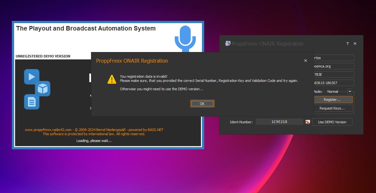Click the yellow warning triangle icon
Screen dimensions: 376x193
click(x=112, y=79)
